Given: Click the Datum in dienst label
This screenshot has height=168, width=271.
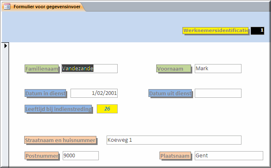Looking at the screenshot, I should click(x=45, y=93).
